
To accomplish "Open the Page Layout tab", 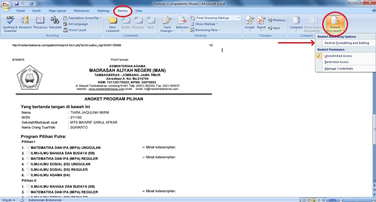I will click(x=57, y=11).
